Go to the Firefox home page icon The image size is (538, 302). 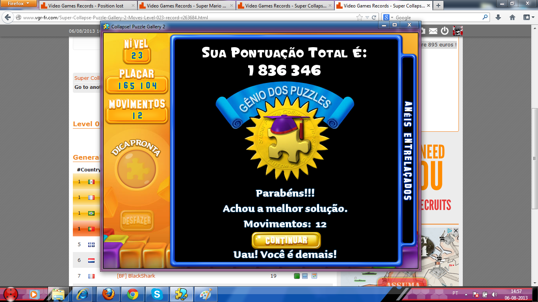tap(512, 17)
